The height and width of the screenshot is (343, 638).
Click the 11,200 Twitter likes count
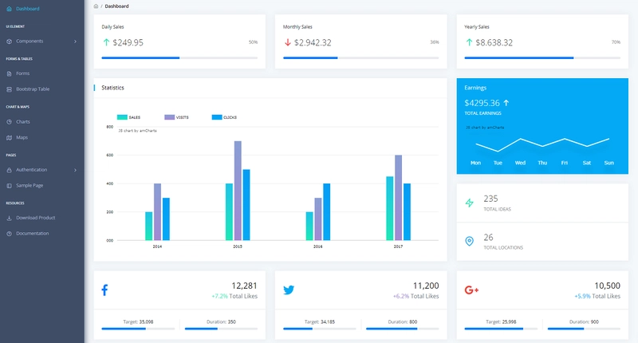(426, 286)
